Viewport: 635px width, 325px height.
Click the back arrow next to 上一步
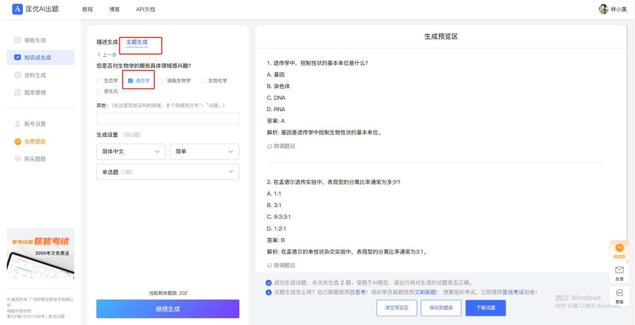point(99,54)
